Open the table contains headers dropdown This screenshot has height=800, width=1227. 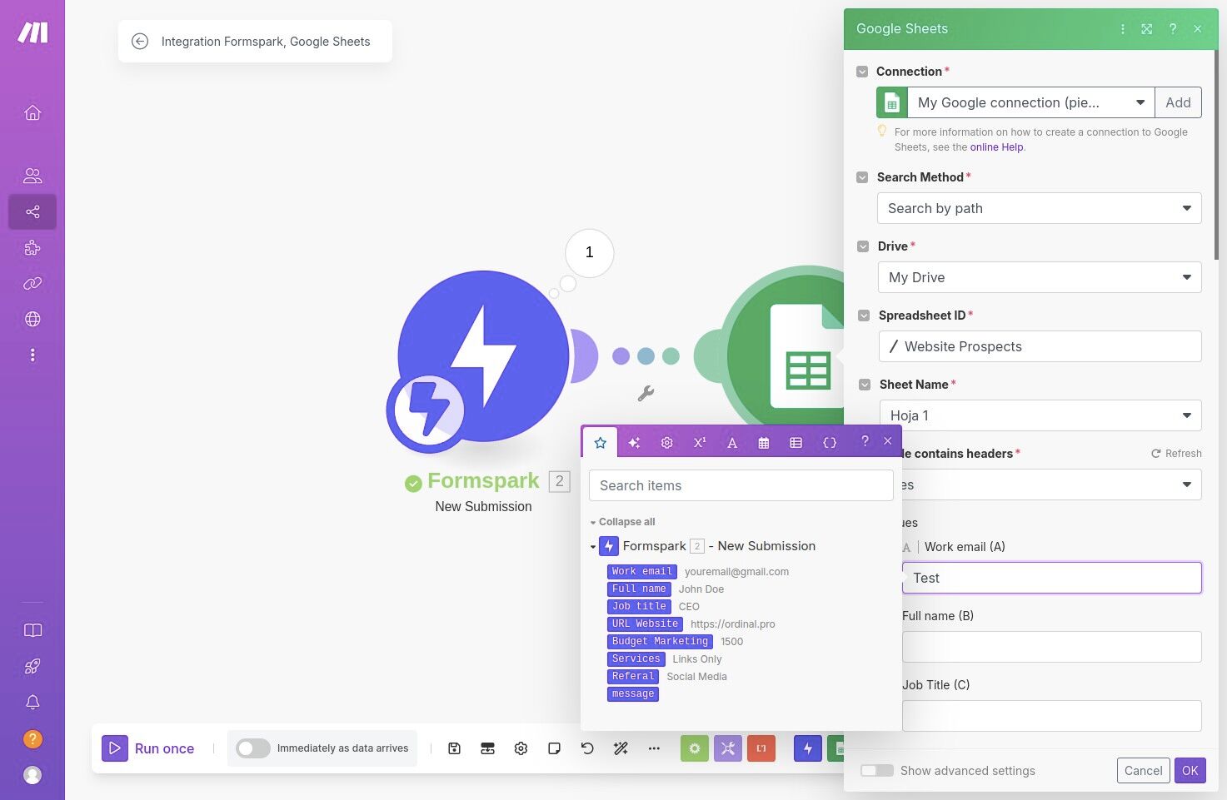click(x=1051, y=484)
